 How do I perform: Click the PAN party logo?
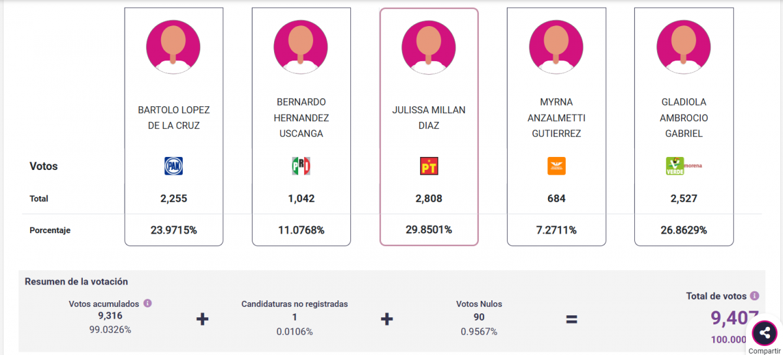click(174, 166)
